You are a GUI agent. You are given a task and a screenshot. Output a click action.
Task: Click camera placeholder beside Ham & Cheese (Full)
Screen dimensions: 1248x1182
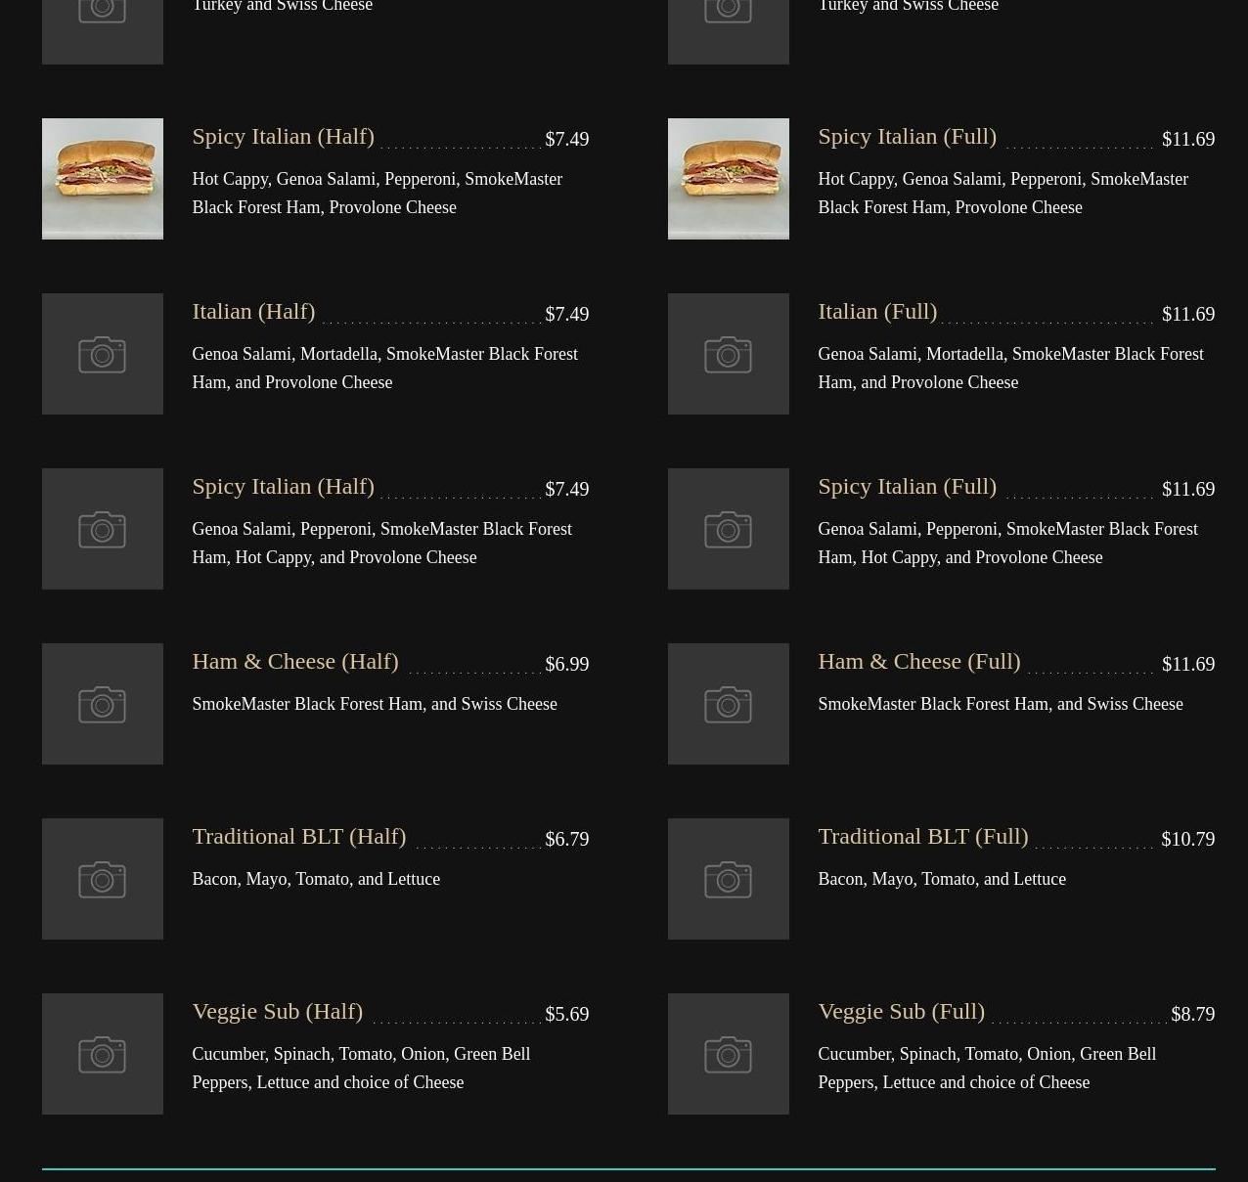[728, 704]
